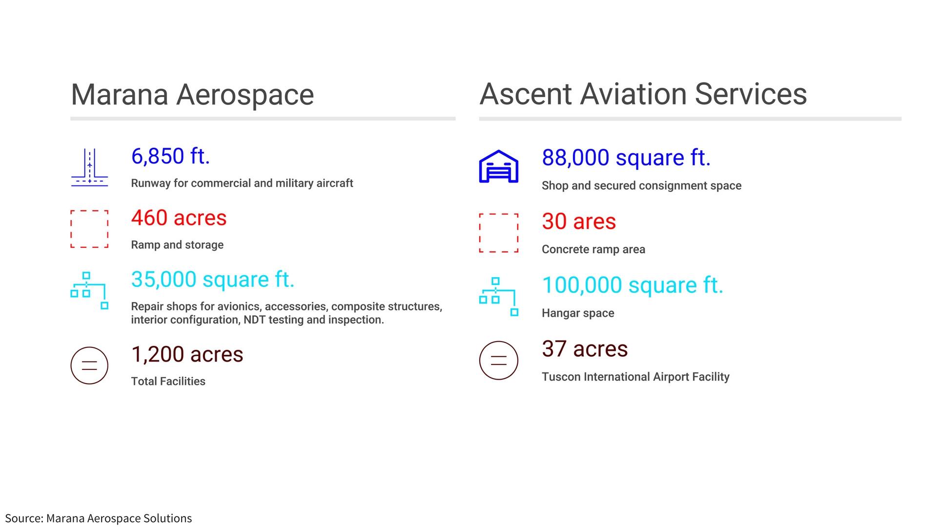Click the Marana Aerospace heading
Image resolution: width=937 pixels, height=527 pixels.
(x=192, y=94)
